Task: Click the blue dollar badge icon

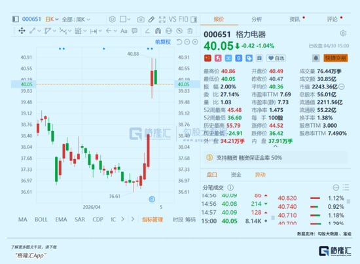Action: (x=238, y=58)
